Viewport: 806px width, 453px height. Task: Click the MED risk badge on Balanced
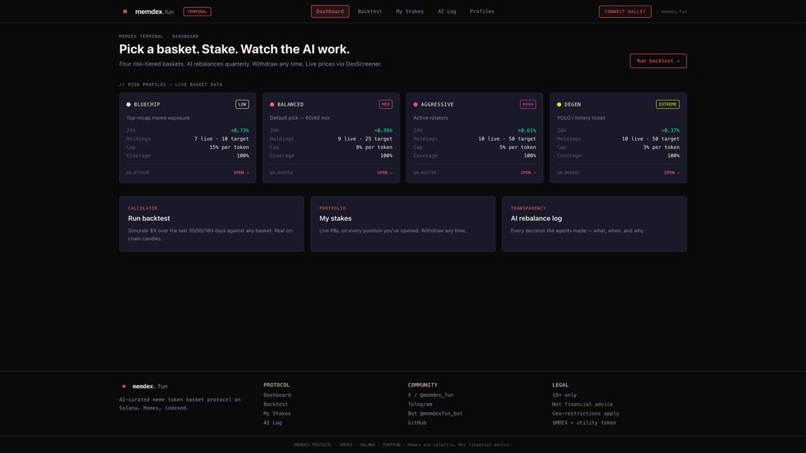pos(386,104)
